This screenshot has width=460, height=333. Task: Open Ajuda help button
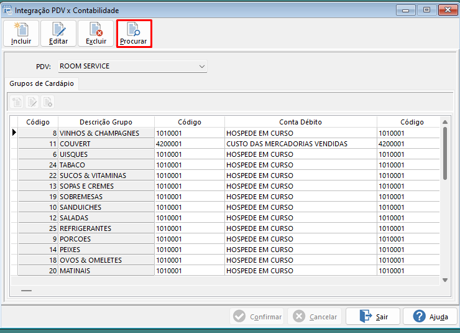click(430, 317)
